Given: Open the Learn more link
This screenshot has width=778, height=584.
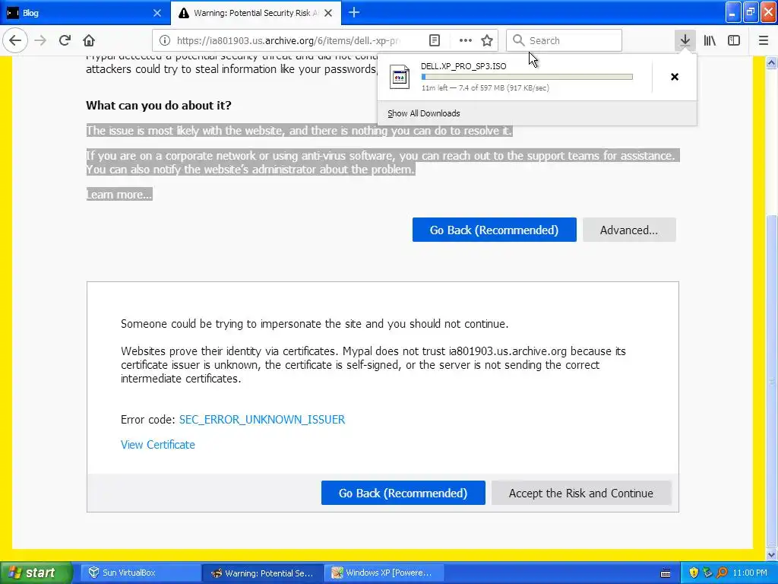Looking at the screenshot, I should [119, 194].
